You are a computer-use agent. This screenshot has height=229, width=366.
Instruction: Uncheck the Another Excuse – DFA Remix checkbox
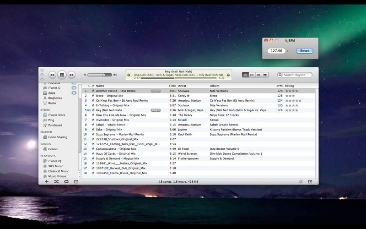pos(93,91)
